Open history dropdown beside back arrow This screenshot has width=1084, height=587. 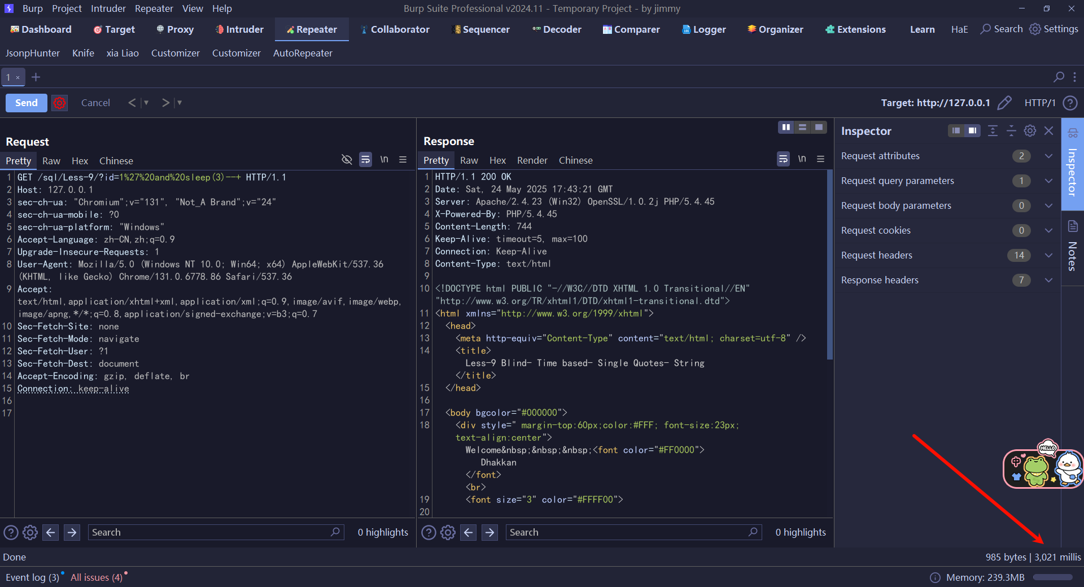pyautogui.click(x=146, y=103)
